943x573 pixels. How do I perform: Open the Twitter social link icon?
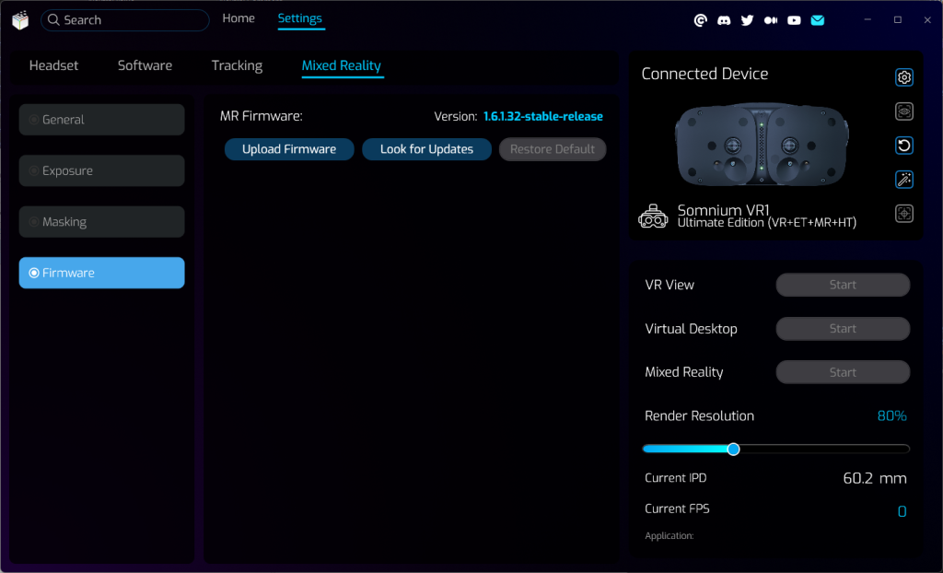click(747, 20)
